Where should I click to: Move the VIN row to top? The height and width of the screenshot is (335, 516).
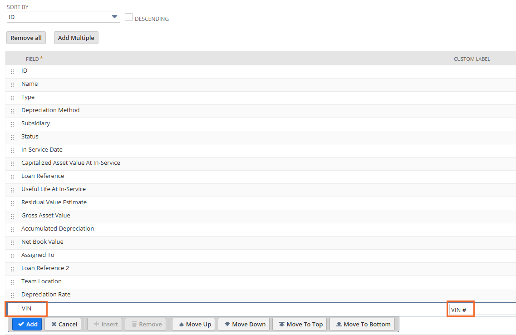point(300,324)
